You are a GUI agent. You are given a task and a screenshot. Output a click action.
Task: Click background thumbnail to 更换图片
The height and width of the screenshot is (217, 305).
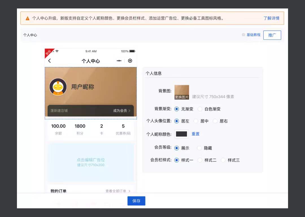click(x=182, y=92)
